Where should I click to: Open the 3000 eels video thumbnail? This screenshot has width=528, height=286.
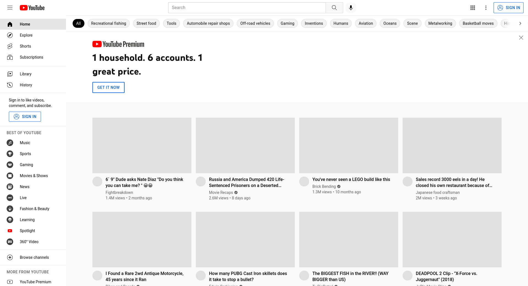[452, 145]
